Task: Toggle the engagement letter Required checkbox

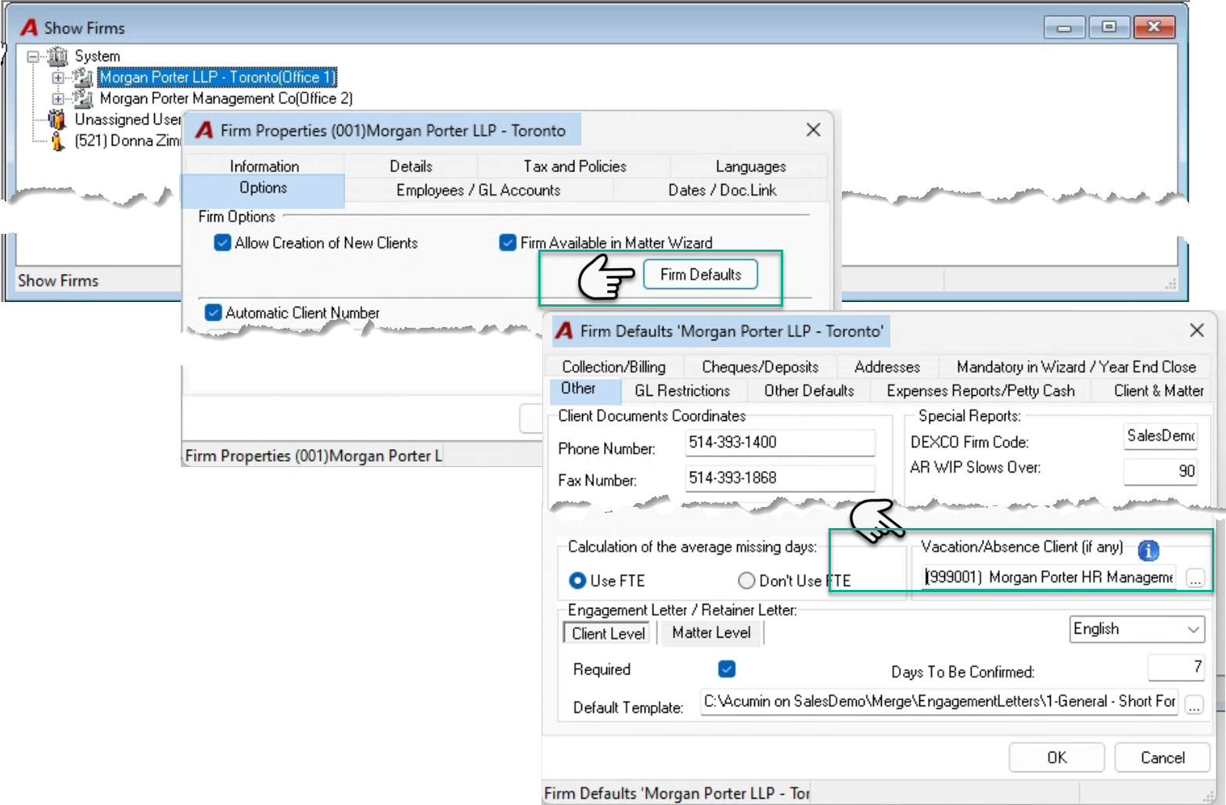Action: pyautogui.click(x=727, y=669)
